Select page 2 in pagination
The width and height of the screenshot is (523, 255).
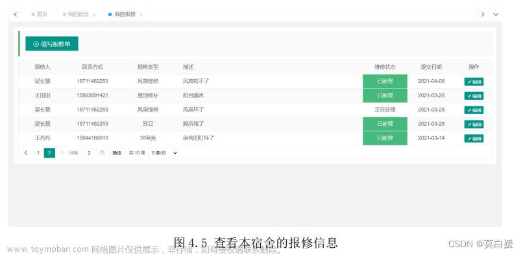(x=49, y=153)
